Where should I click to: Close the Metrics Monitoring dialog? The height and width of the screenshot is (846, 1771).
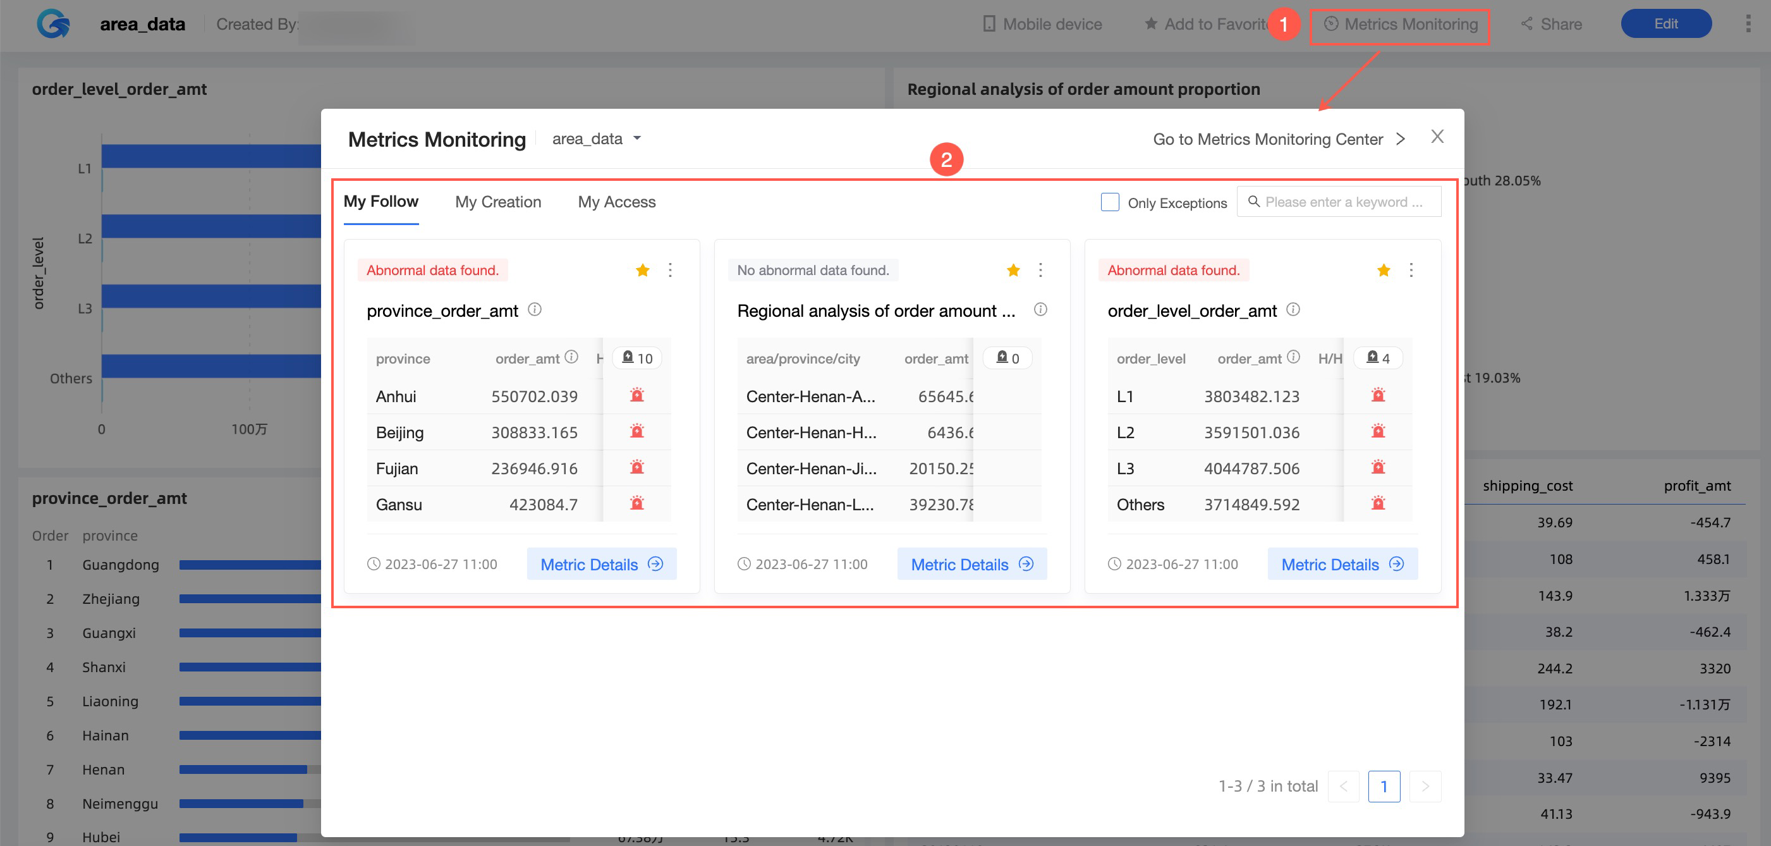click(1437, 137)
